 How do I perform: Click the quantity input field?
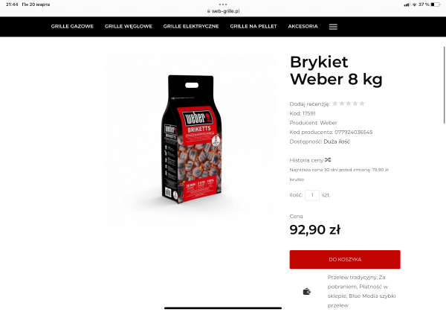click(312, 195)
